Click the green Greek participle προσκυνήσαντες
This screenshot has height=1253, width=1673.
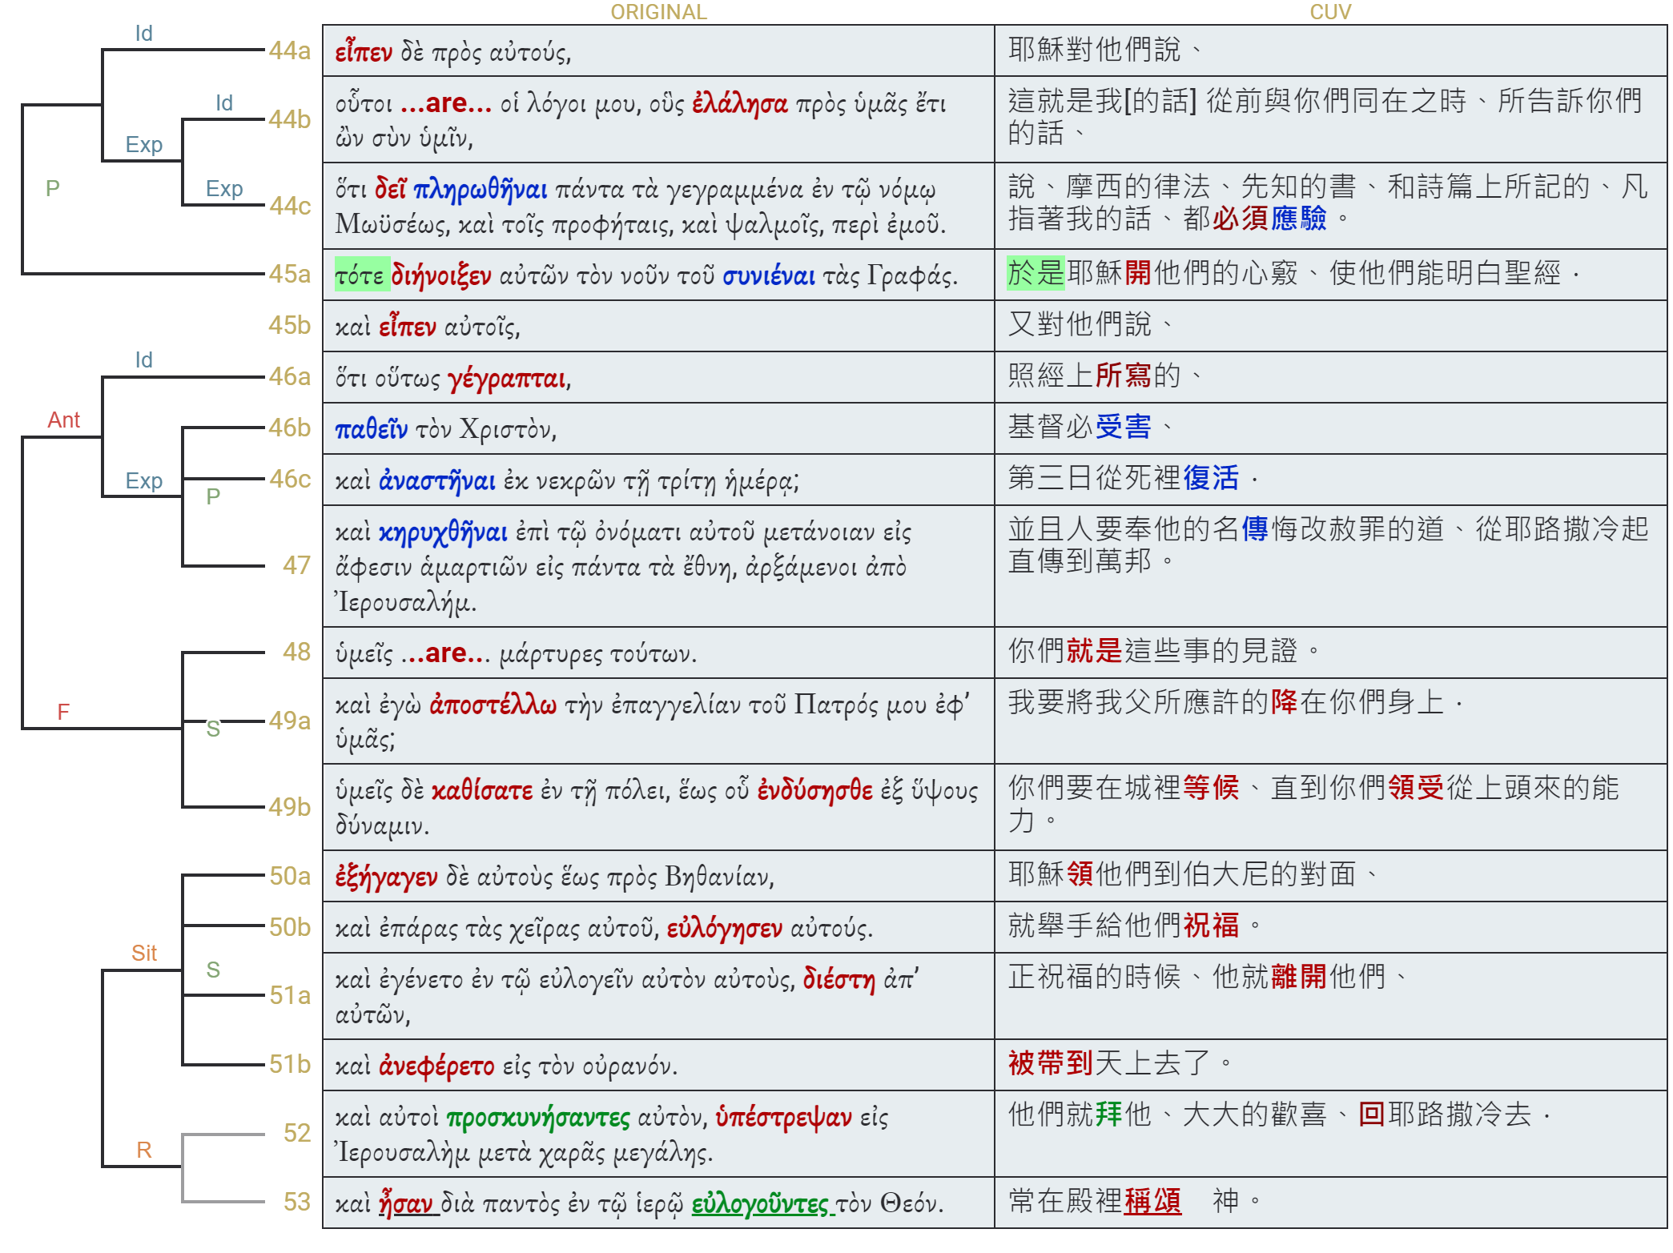coord(538,1117)
